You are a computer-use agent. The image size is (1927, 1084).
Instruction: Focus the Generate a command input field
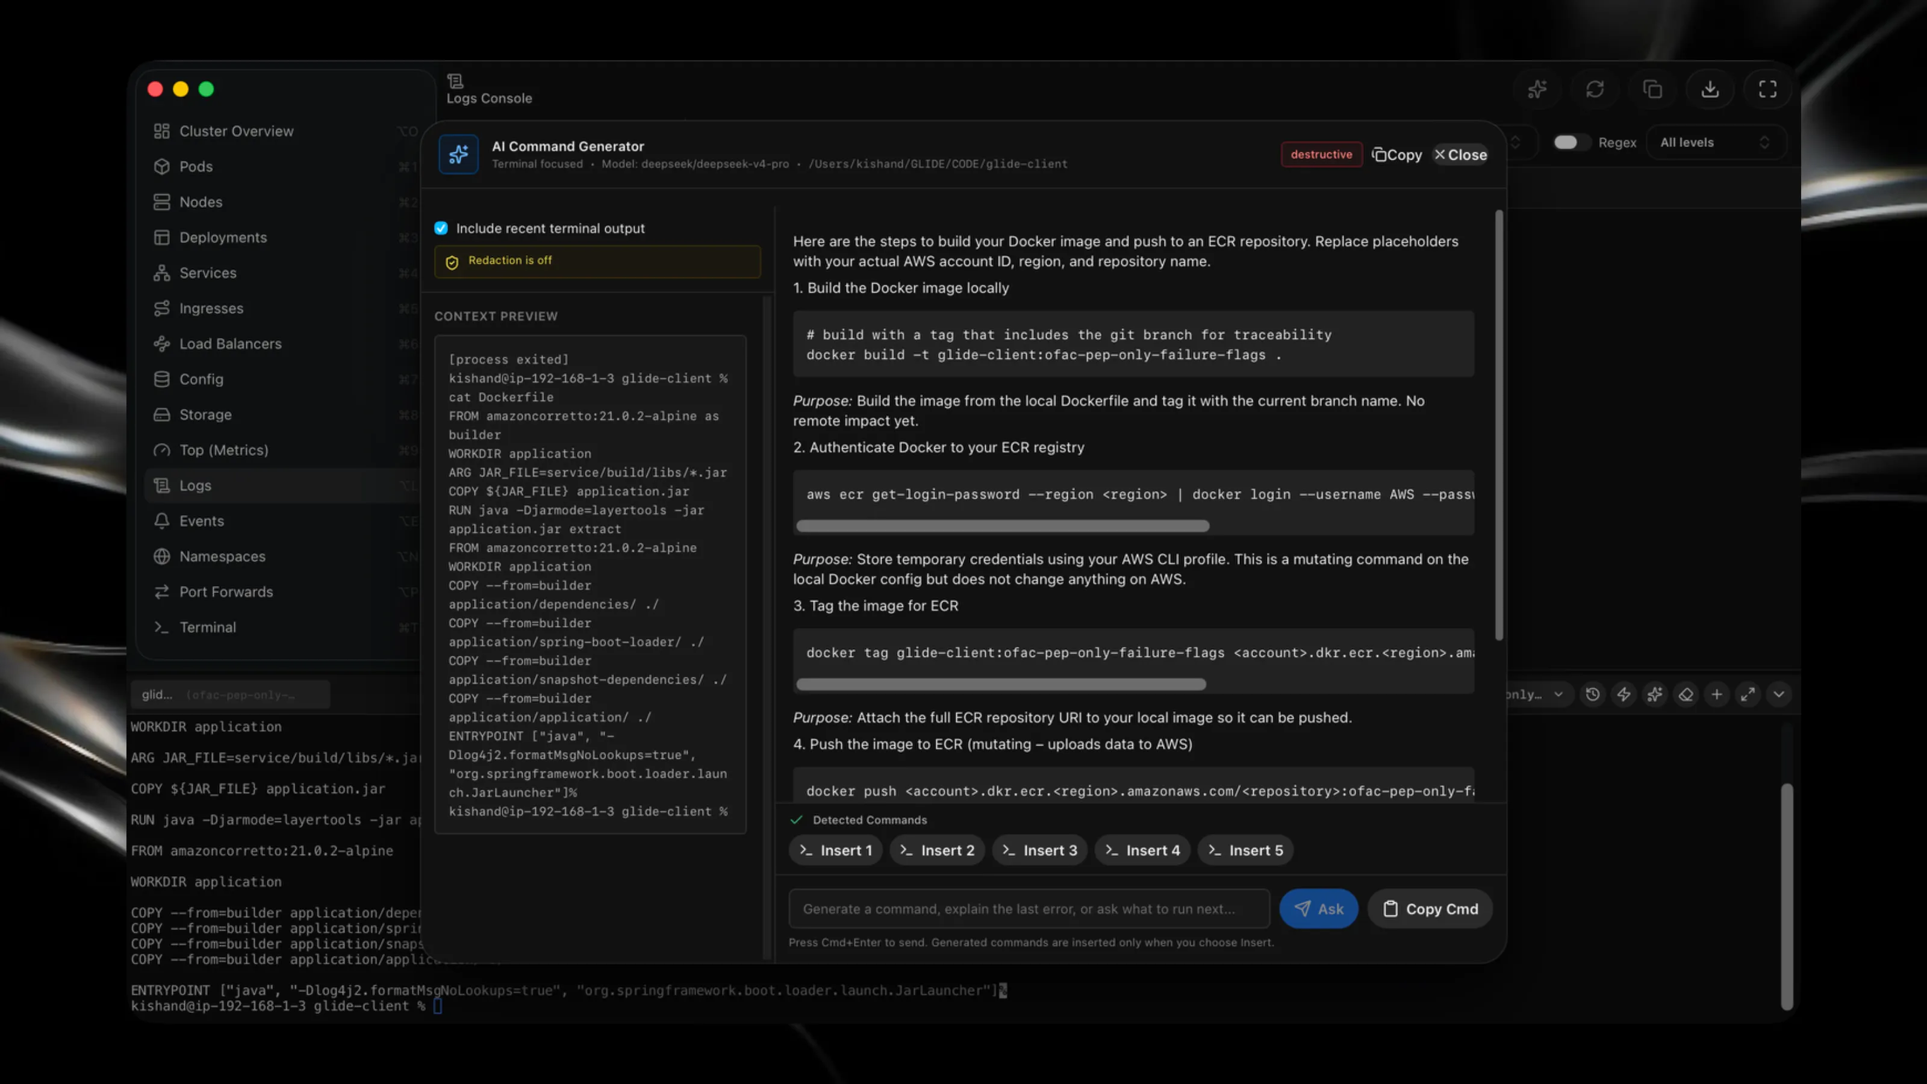[1029, 909]
